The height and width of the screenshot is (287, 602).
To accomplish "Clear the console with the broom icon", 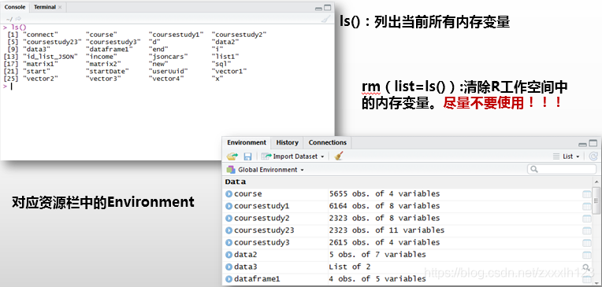I will [325, 19].
